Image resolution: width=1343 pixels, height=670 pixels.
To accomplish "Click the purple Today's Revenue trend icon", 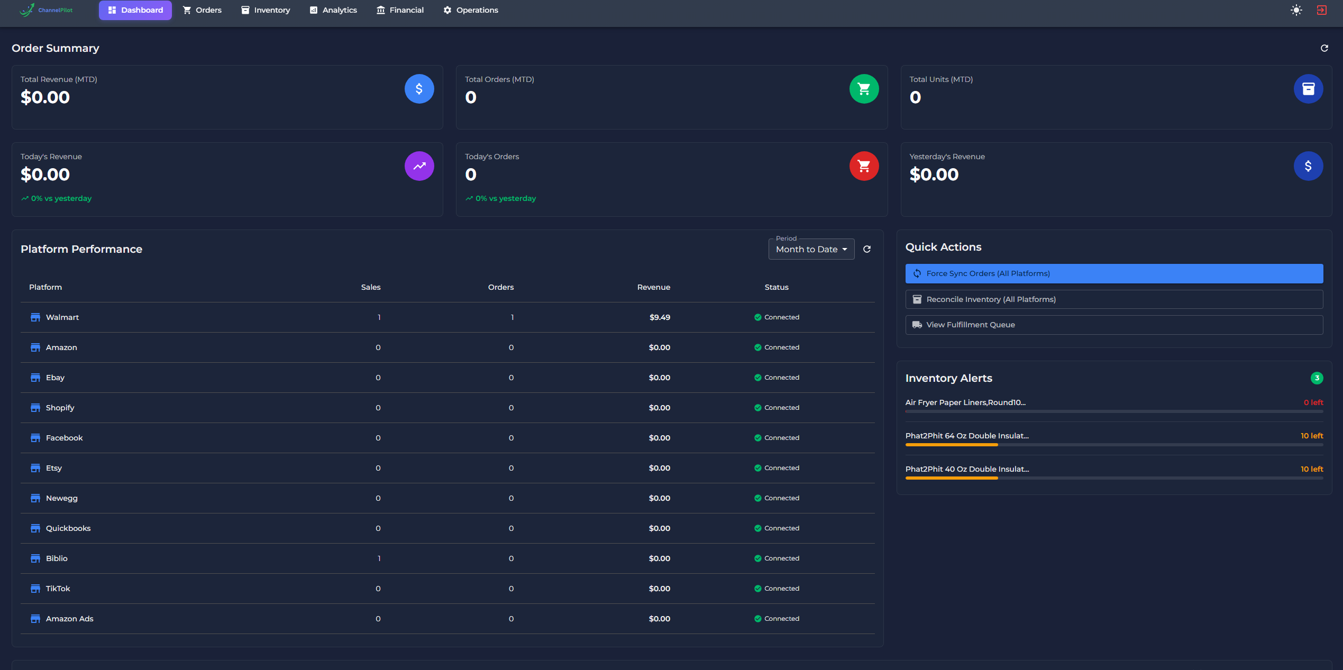I will (x=419, y=166).
